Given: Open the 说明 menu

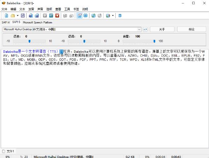Looking at the screenshot, I should [x=85, y=9].
